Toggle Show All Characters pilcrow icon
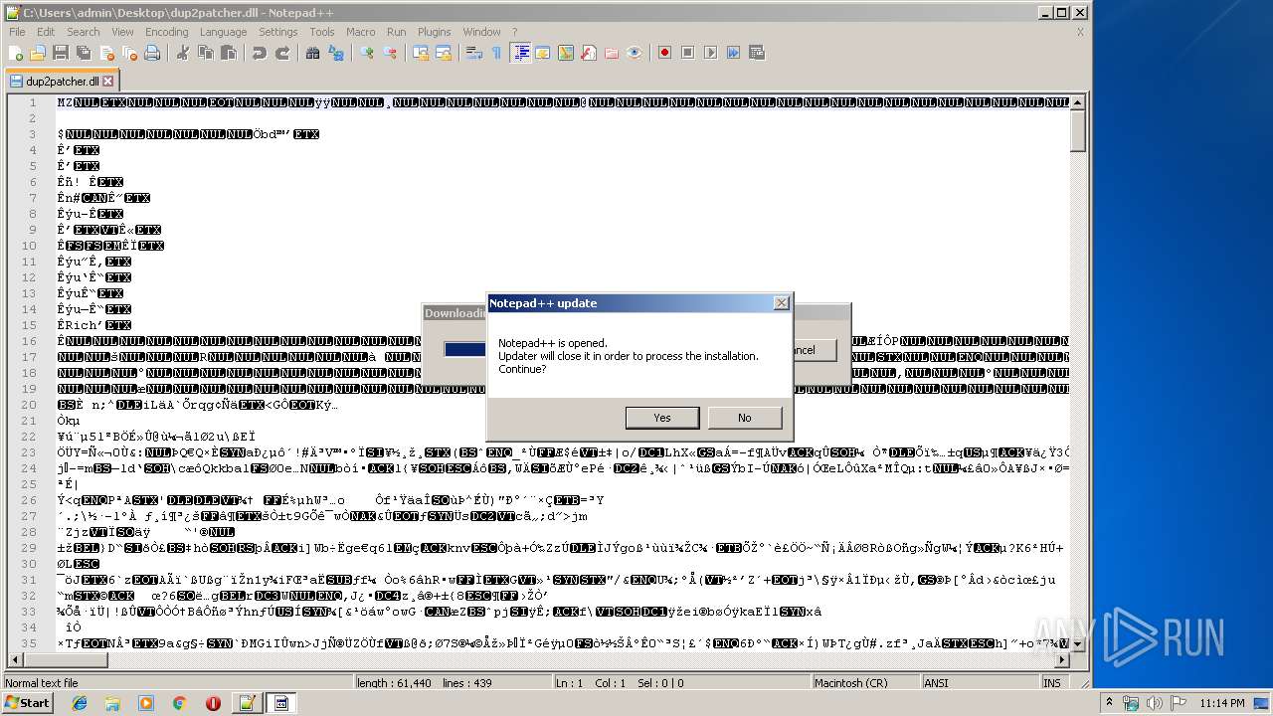The width and height of the screenshot is (1273, 716). pyautogui.click(x=497, y=53)
